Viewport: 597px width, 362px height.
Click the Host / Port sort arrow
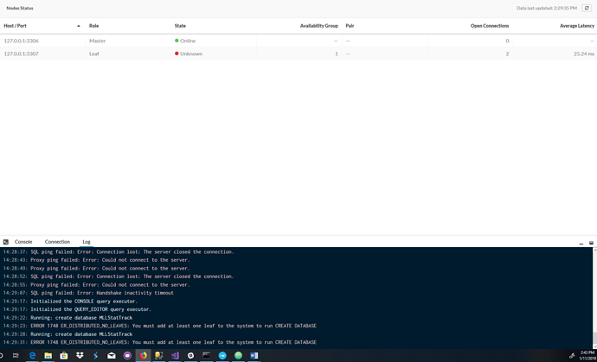(79, 26)
